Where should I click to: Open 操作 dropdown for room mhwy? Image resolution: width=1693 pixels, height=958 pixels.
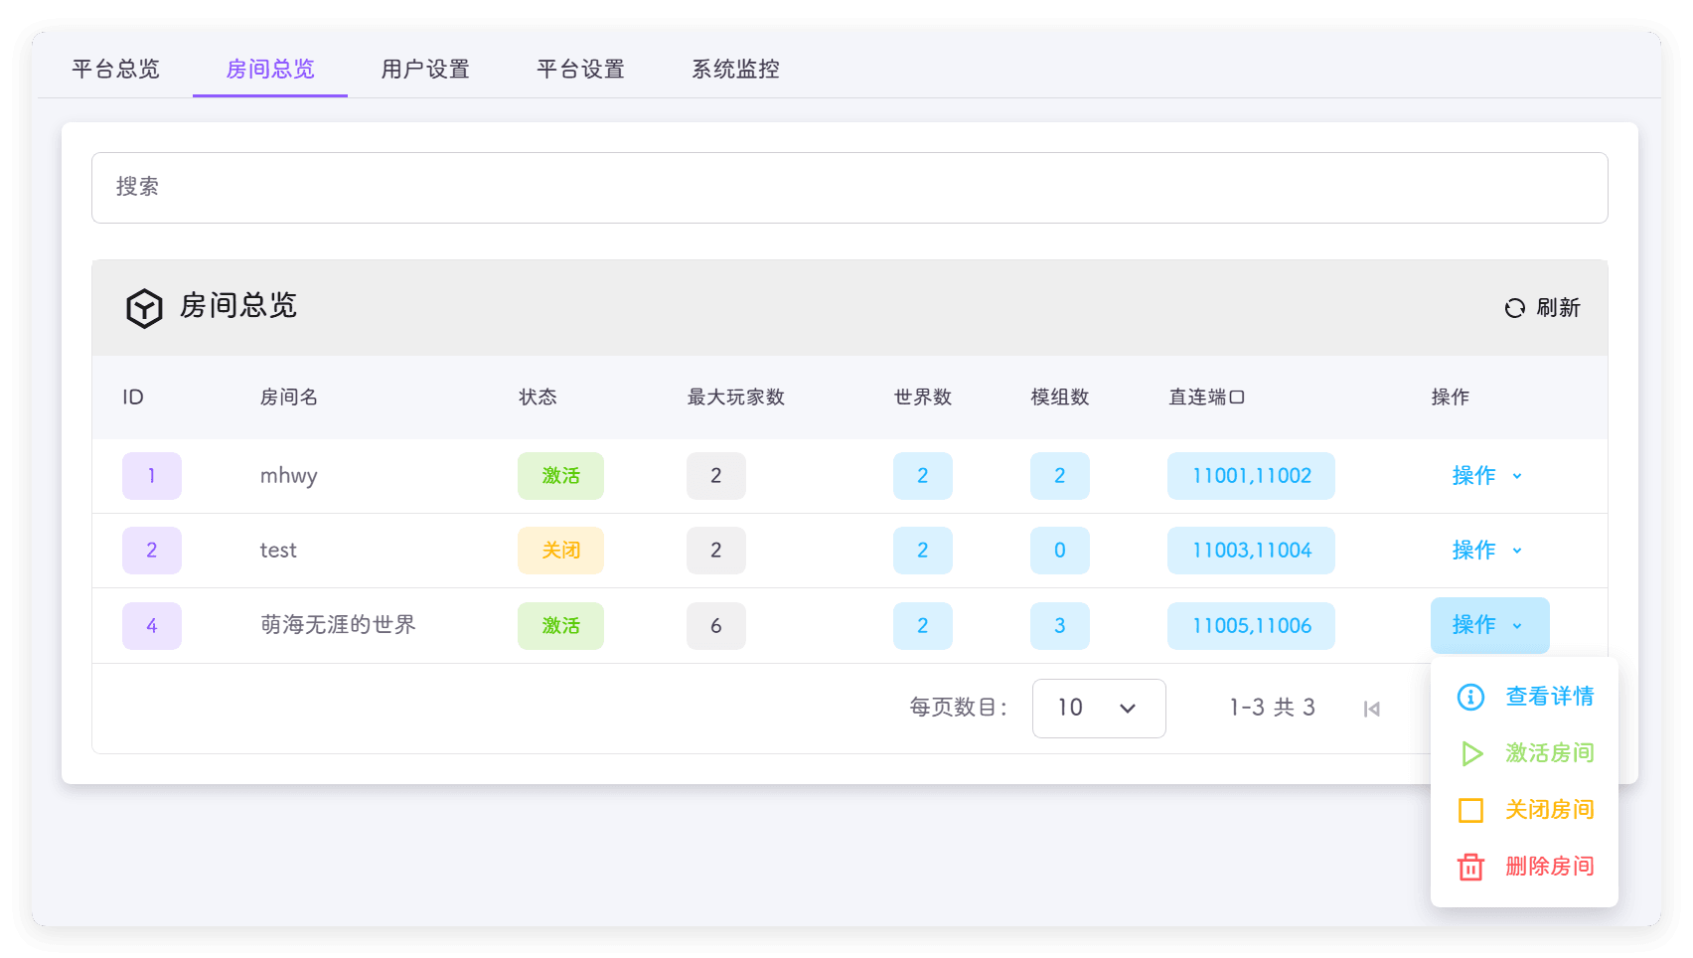[1487, 476]
